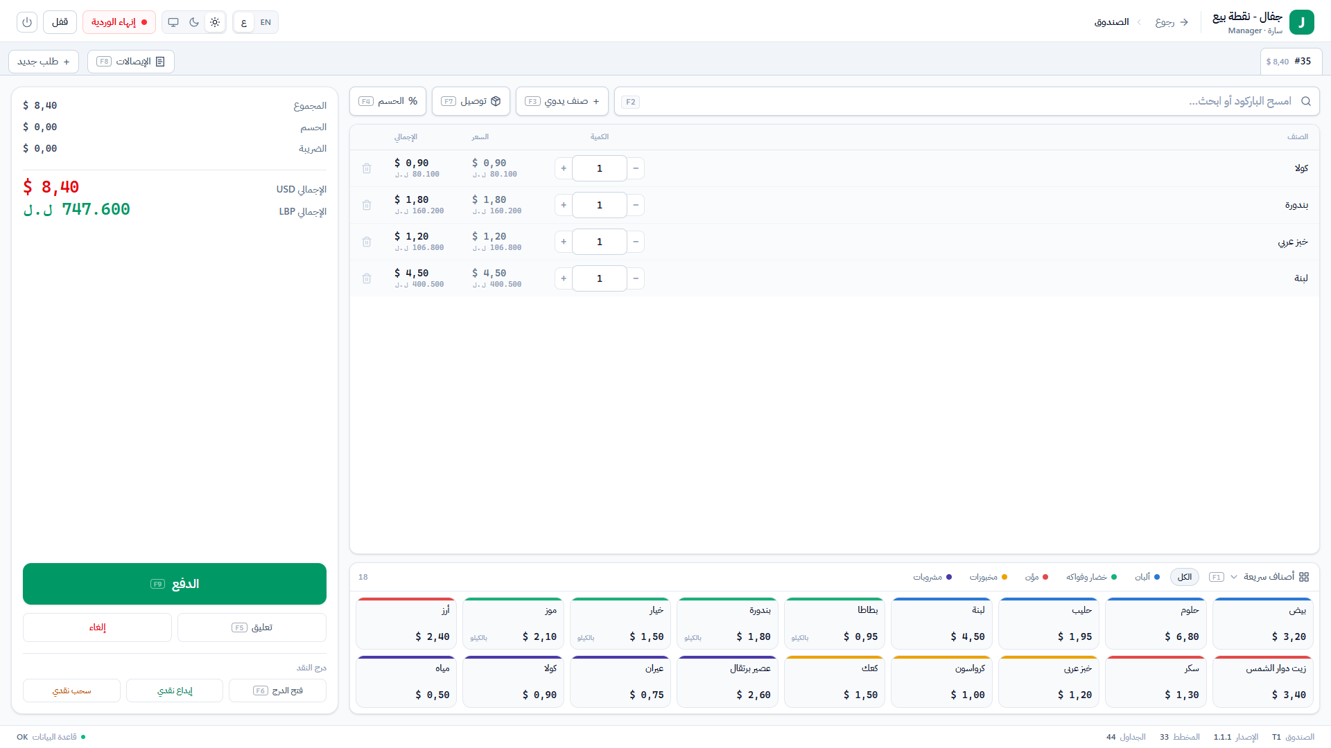Switch language to Arabic ع
1331x748 pixels.
click(244, 22)
